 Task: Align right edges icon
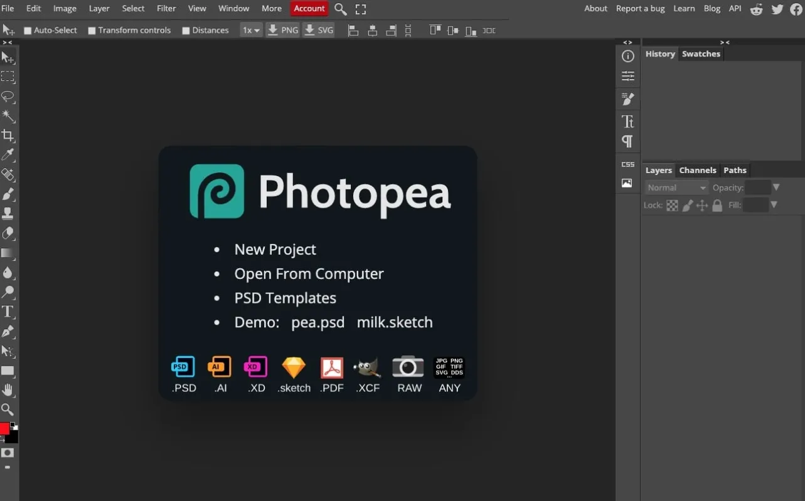click(391, 30)
